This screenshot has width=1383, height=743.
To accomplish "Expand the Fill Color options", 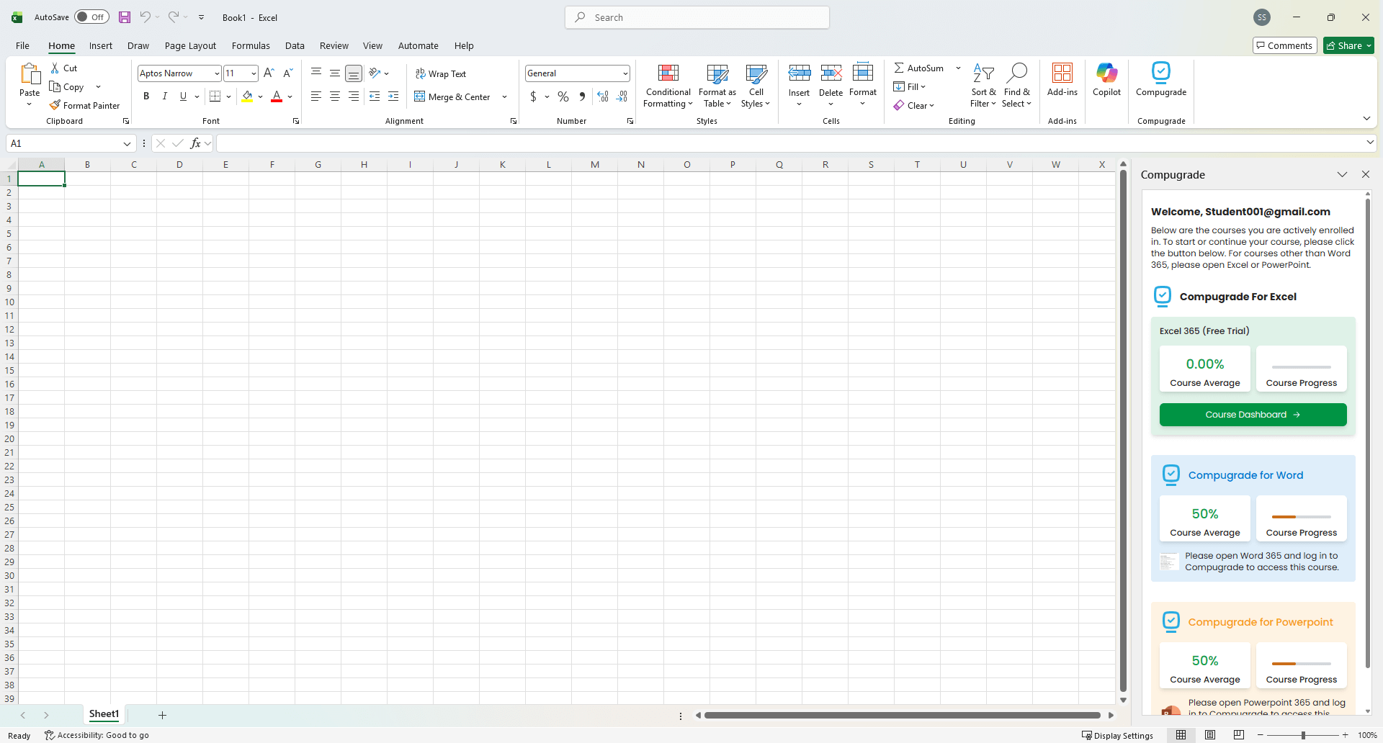I will pyautogui.click(x=261, y=96).
